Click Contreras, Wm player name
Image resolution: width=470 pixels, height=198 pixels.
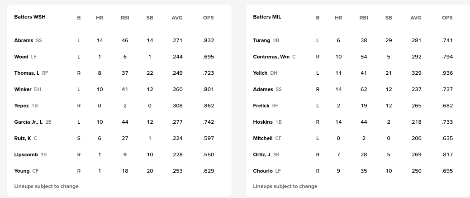click(271, 57)
